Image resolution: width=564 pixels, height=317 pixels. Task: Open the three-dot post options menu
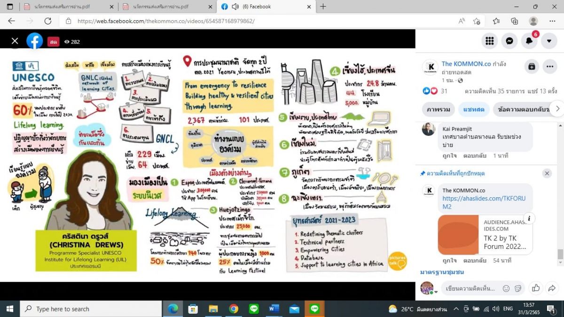pos(549,67)
